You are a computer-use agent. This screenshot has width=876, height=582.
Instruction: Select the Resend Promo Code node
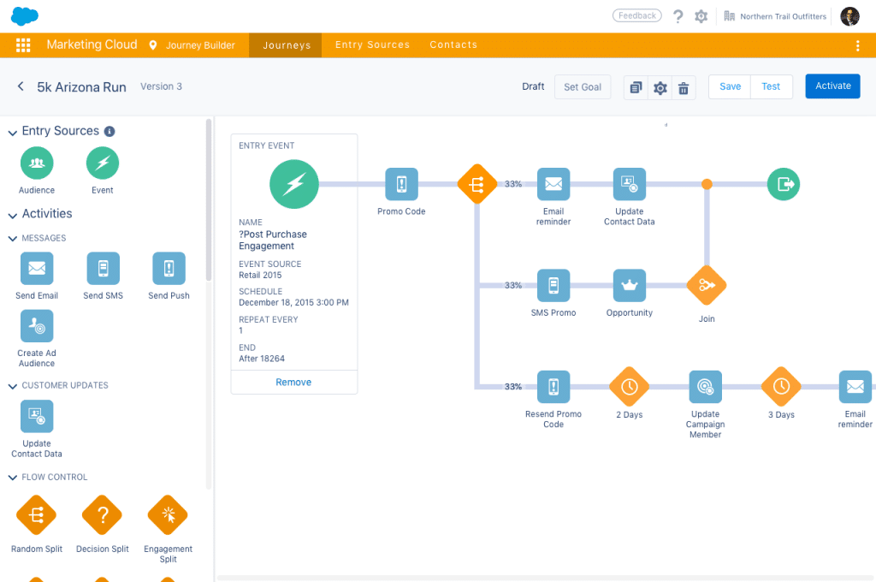click(x=553, y=386)
